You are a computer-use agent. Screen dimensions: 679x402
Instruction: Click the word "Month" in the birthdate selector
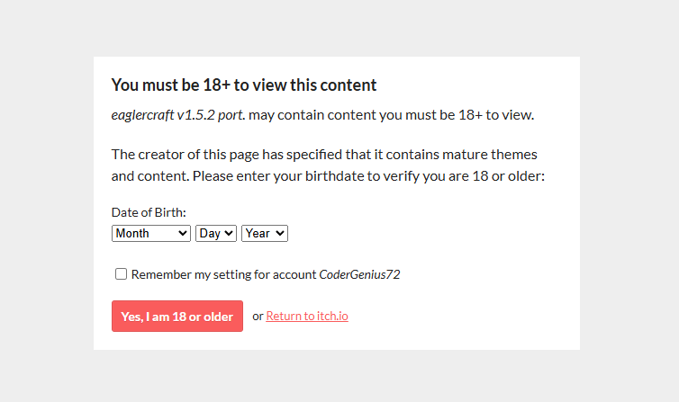pos(132,233)
